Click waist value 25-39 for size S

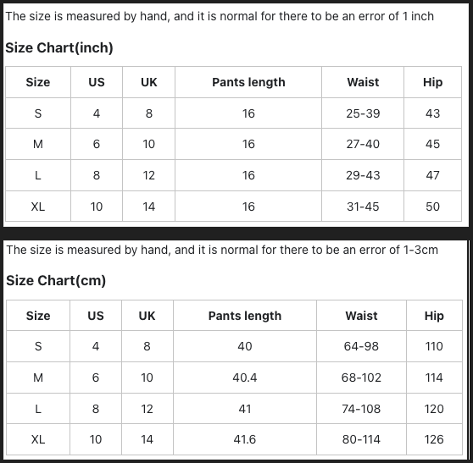coord(363,113)
